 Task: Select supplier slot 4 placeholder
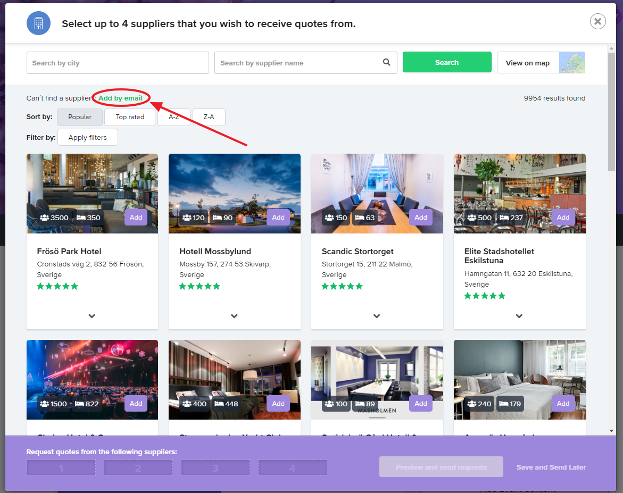coord(293,467)
